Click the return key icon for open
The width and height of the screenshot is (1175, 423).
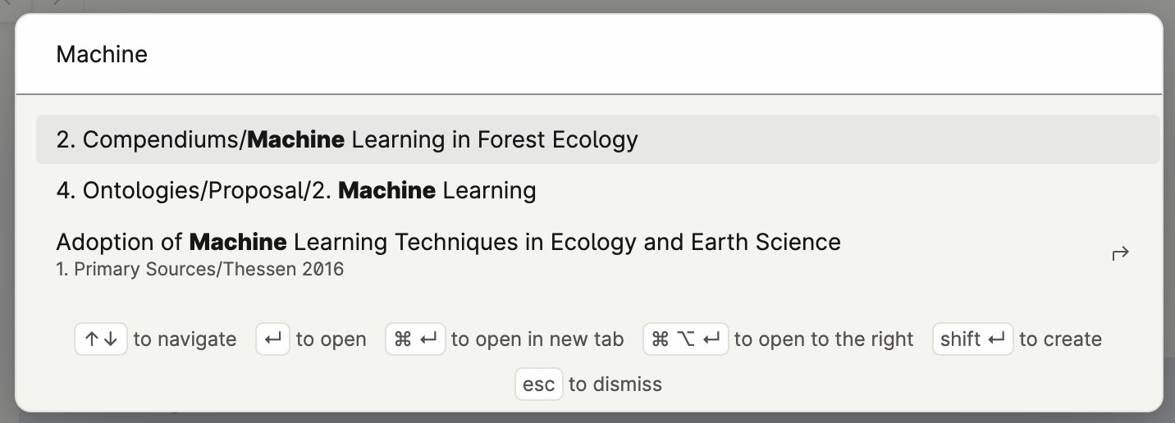click(272, 339)
